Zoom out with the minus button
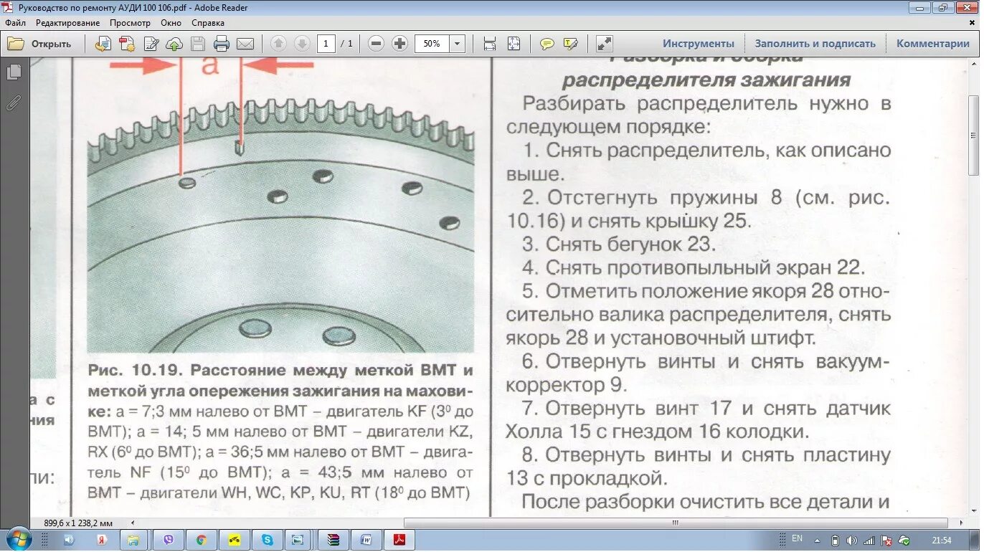The height and width of the screenshot is (552, 984). 376,44
